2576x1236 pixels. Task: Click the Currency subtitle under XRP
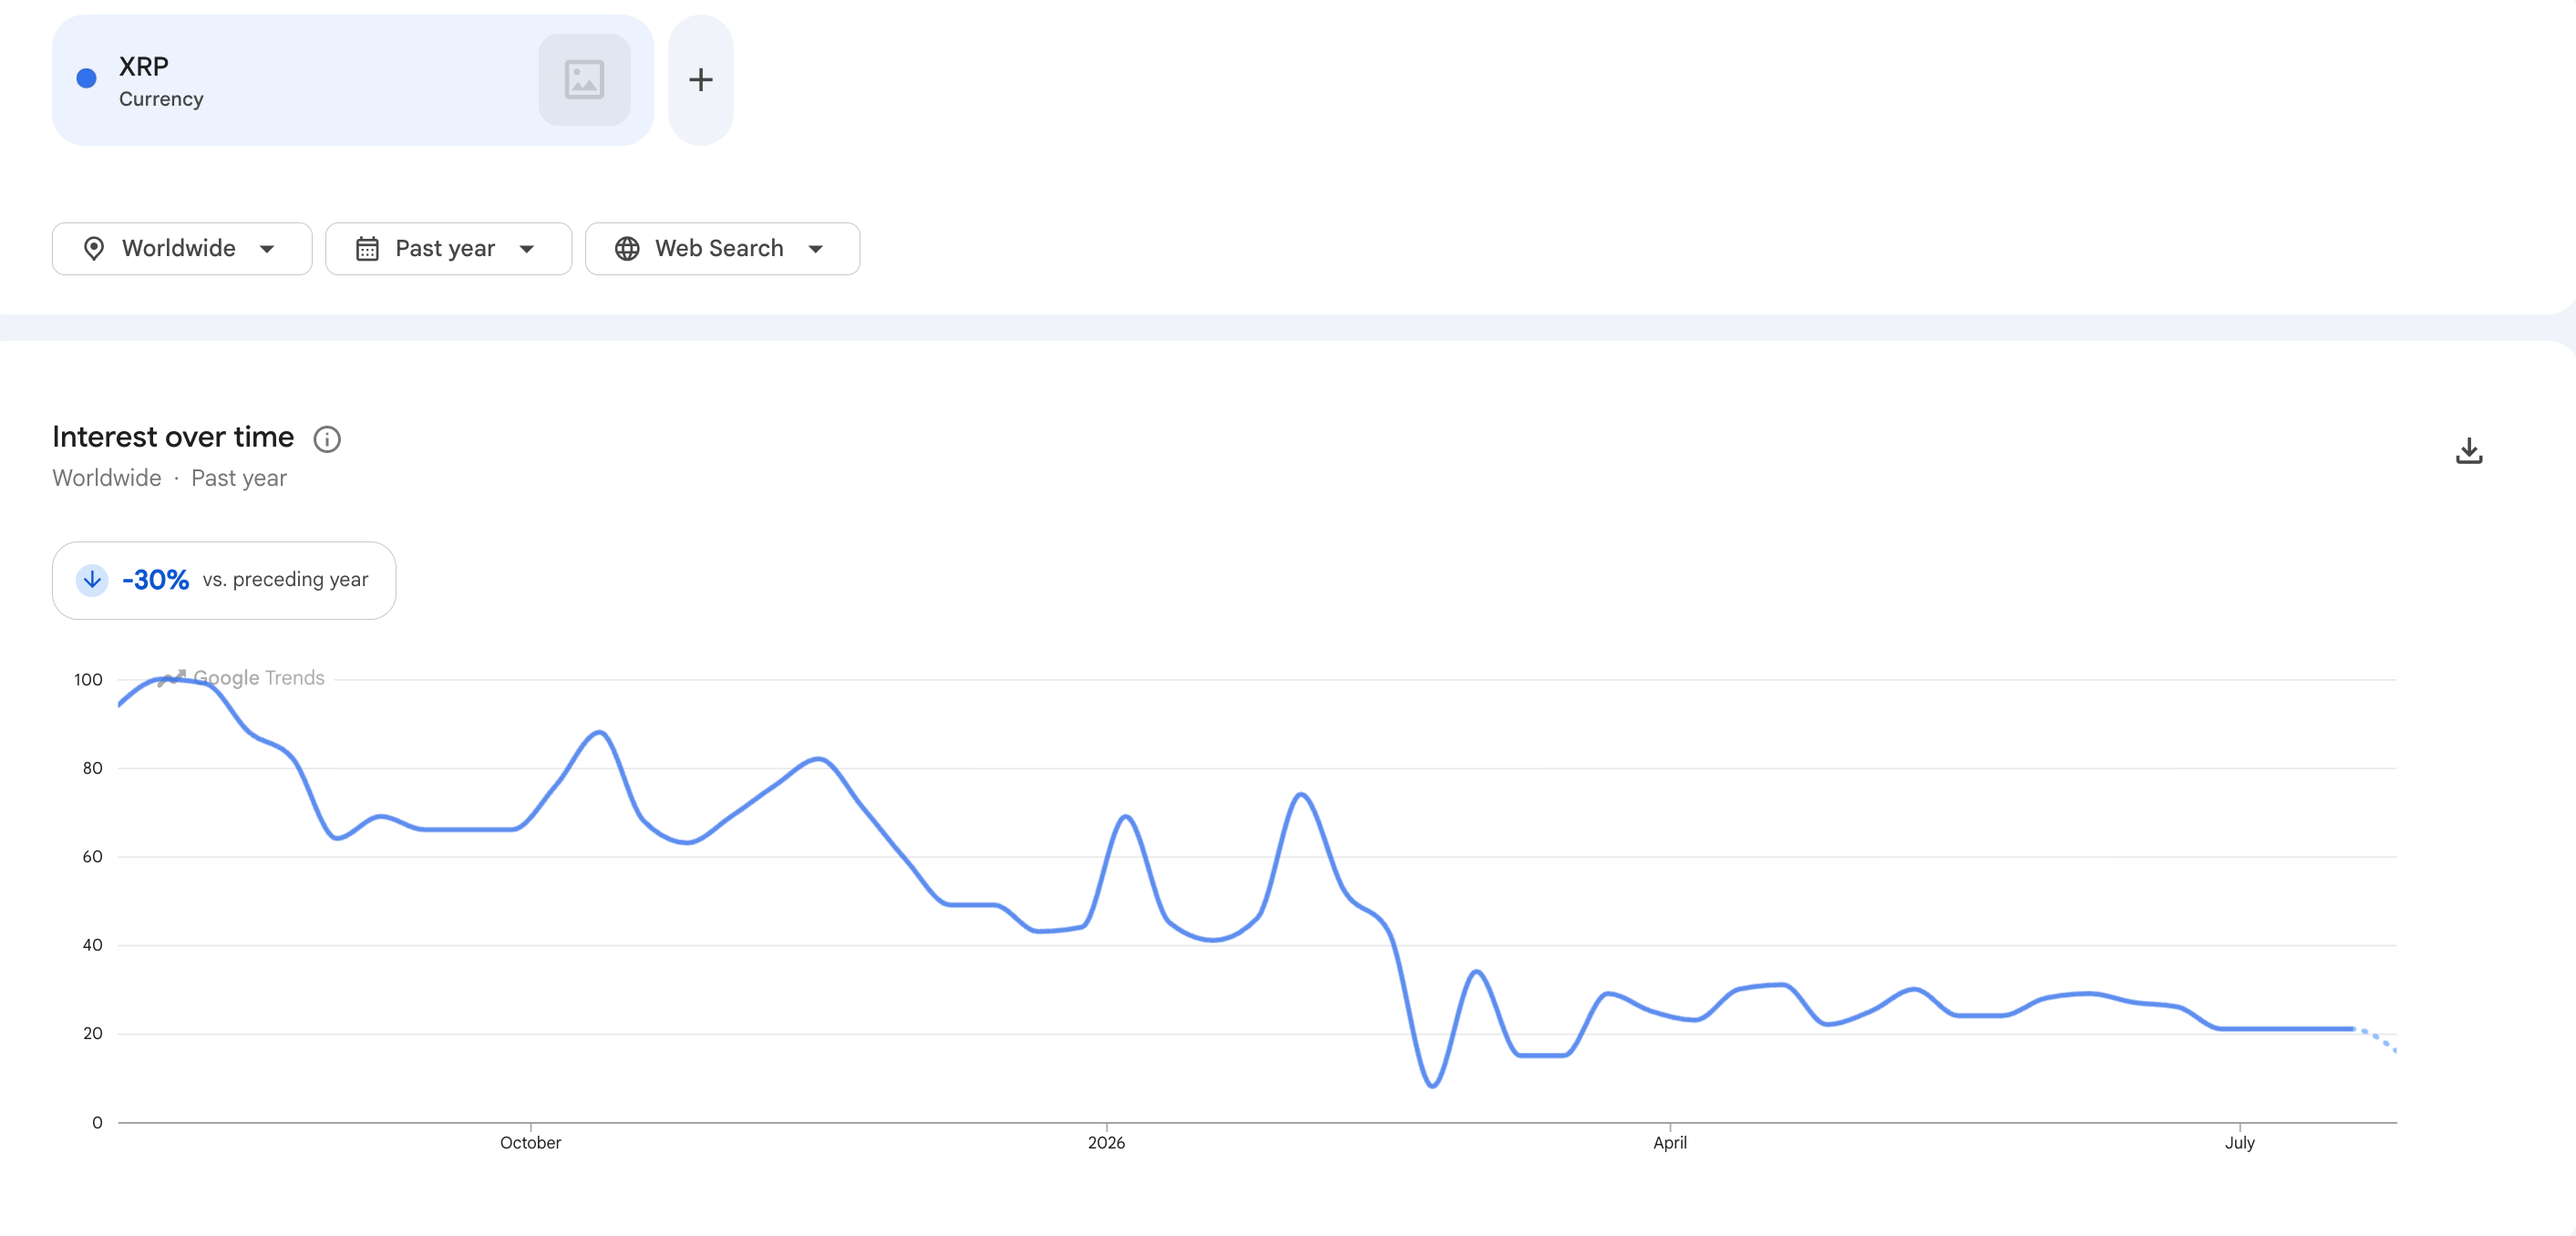click(x=161, y=99)
